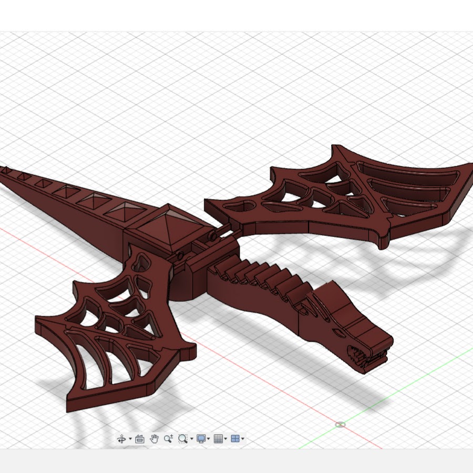The image size is (473, 473).
Task: Expand the Zoom Window options arrow
Action: pyautogui.click(x=191, y=439)
